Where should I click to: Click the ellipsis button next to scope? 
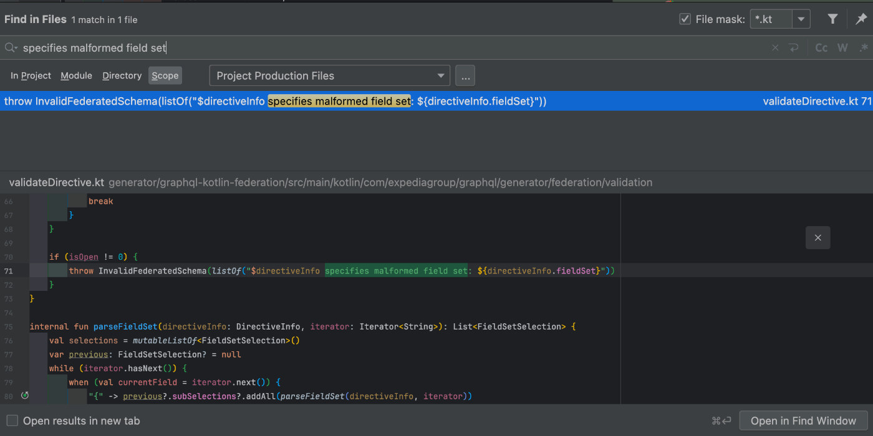coord(465,76)
